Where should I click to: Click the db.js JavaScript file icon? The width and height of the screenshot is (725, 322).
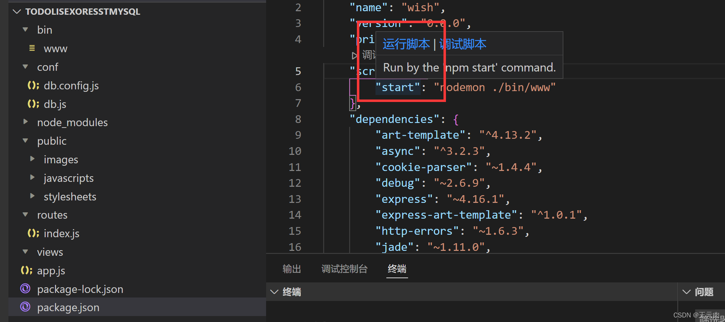[x=33, y=104]
